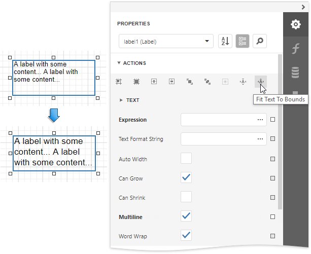Select the Properties gear icon in sidebar
This screenshot has height=254, width=311.
(295, 24)
